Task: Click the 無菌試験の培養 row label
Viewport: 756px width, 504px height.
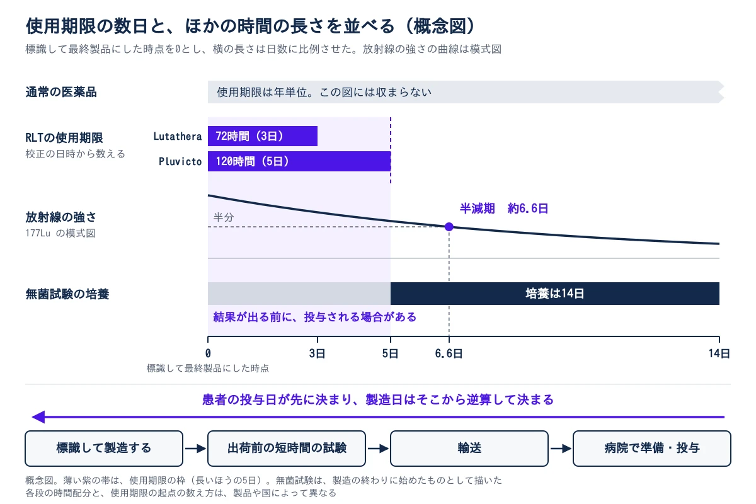Action: pos(67,294)
